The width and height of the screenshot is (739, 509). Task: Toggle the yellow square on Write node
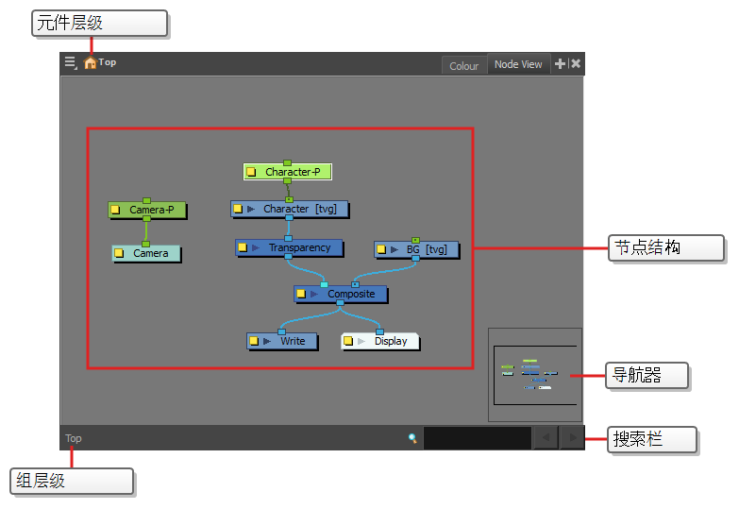pos(254,341)
